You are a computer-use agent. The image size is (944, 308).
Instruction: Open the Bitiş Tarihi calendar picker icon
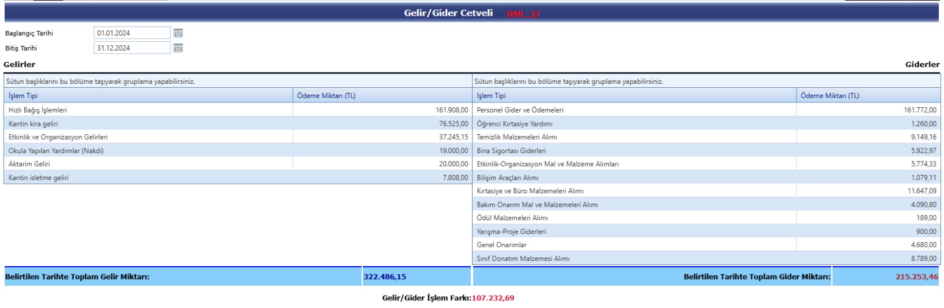(x=178, y=48)
